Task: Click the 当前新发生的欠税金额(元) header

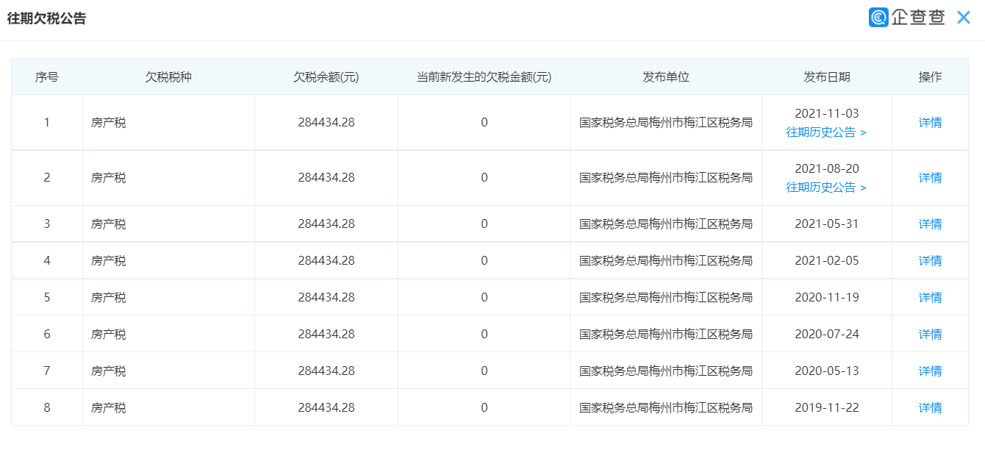Action: (x=483, y=76)
